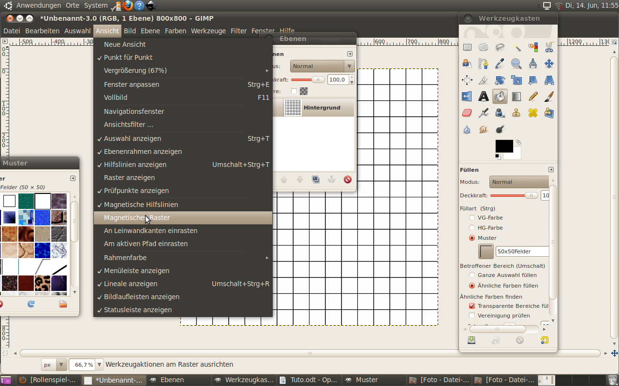Refresh the patterns in Muster panel
The height and width of the screenshot is (386, 619).
(31, 304)
